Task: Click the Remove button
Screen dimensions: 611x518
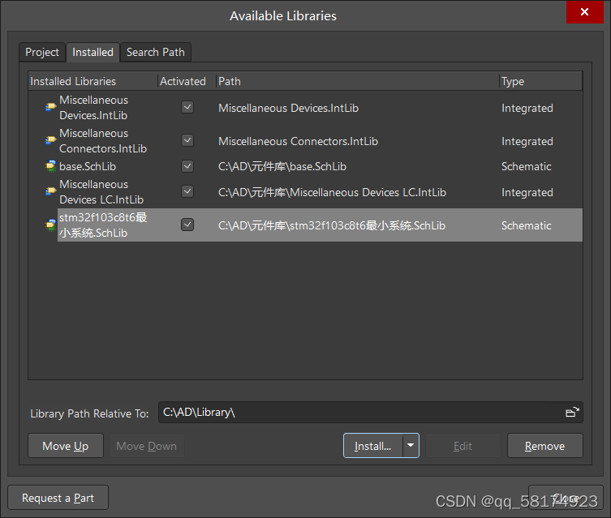Action: pyautogui.click(x=544, y=446)
